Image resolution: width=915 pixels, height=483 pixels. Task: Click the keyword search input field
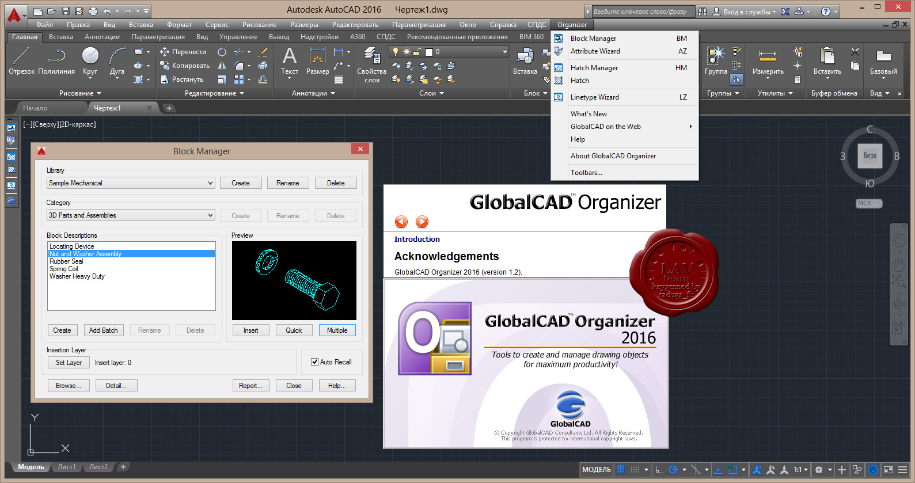643,12
